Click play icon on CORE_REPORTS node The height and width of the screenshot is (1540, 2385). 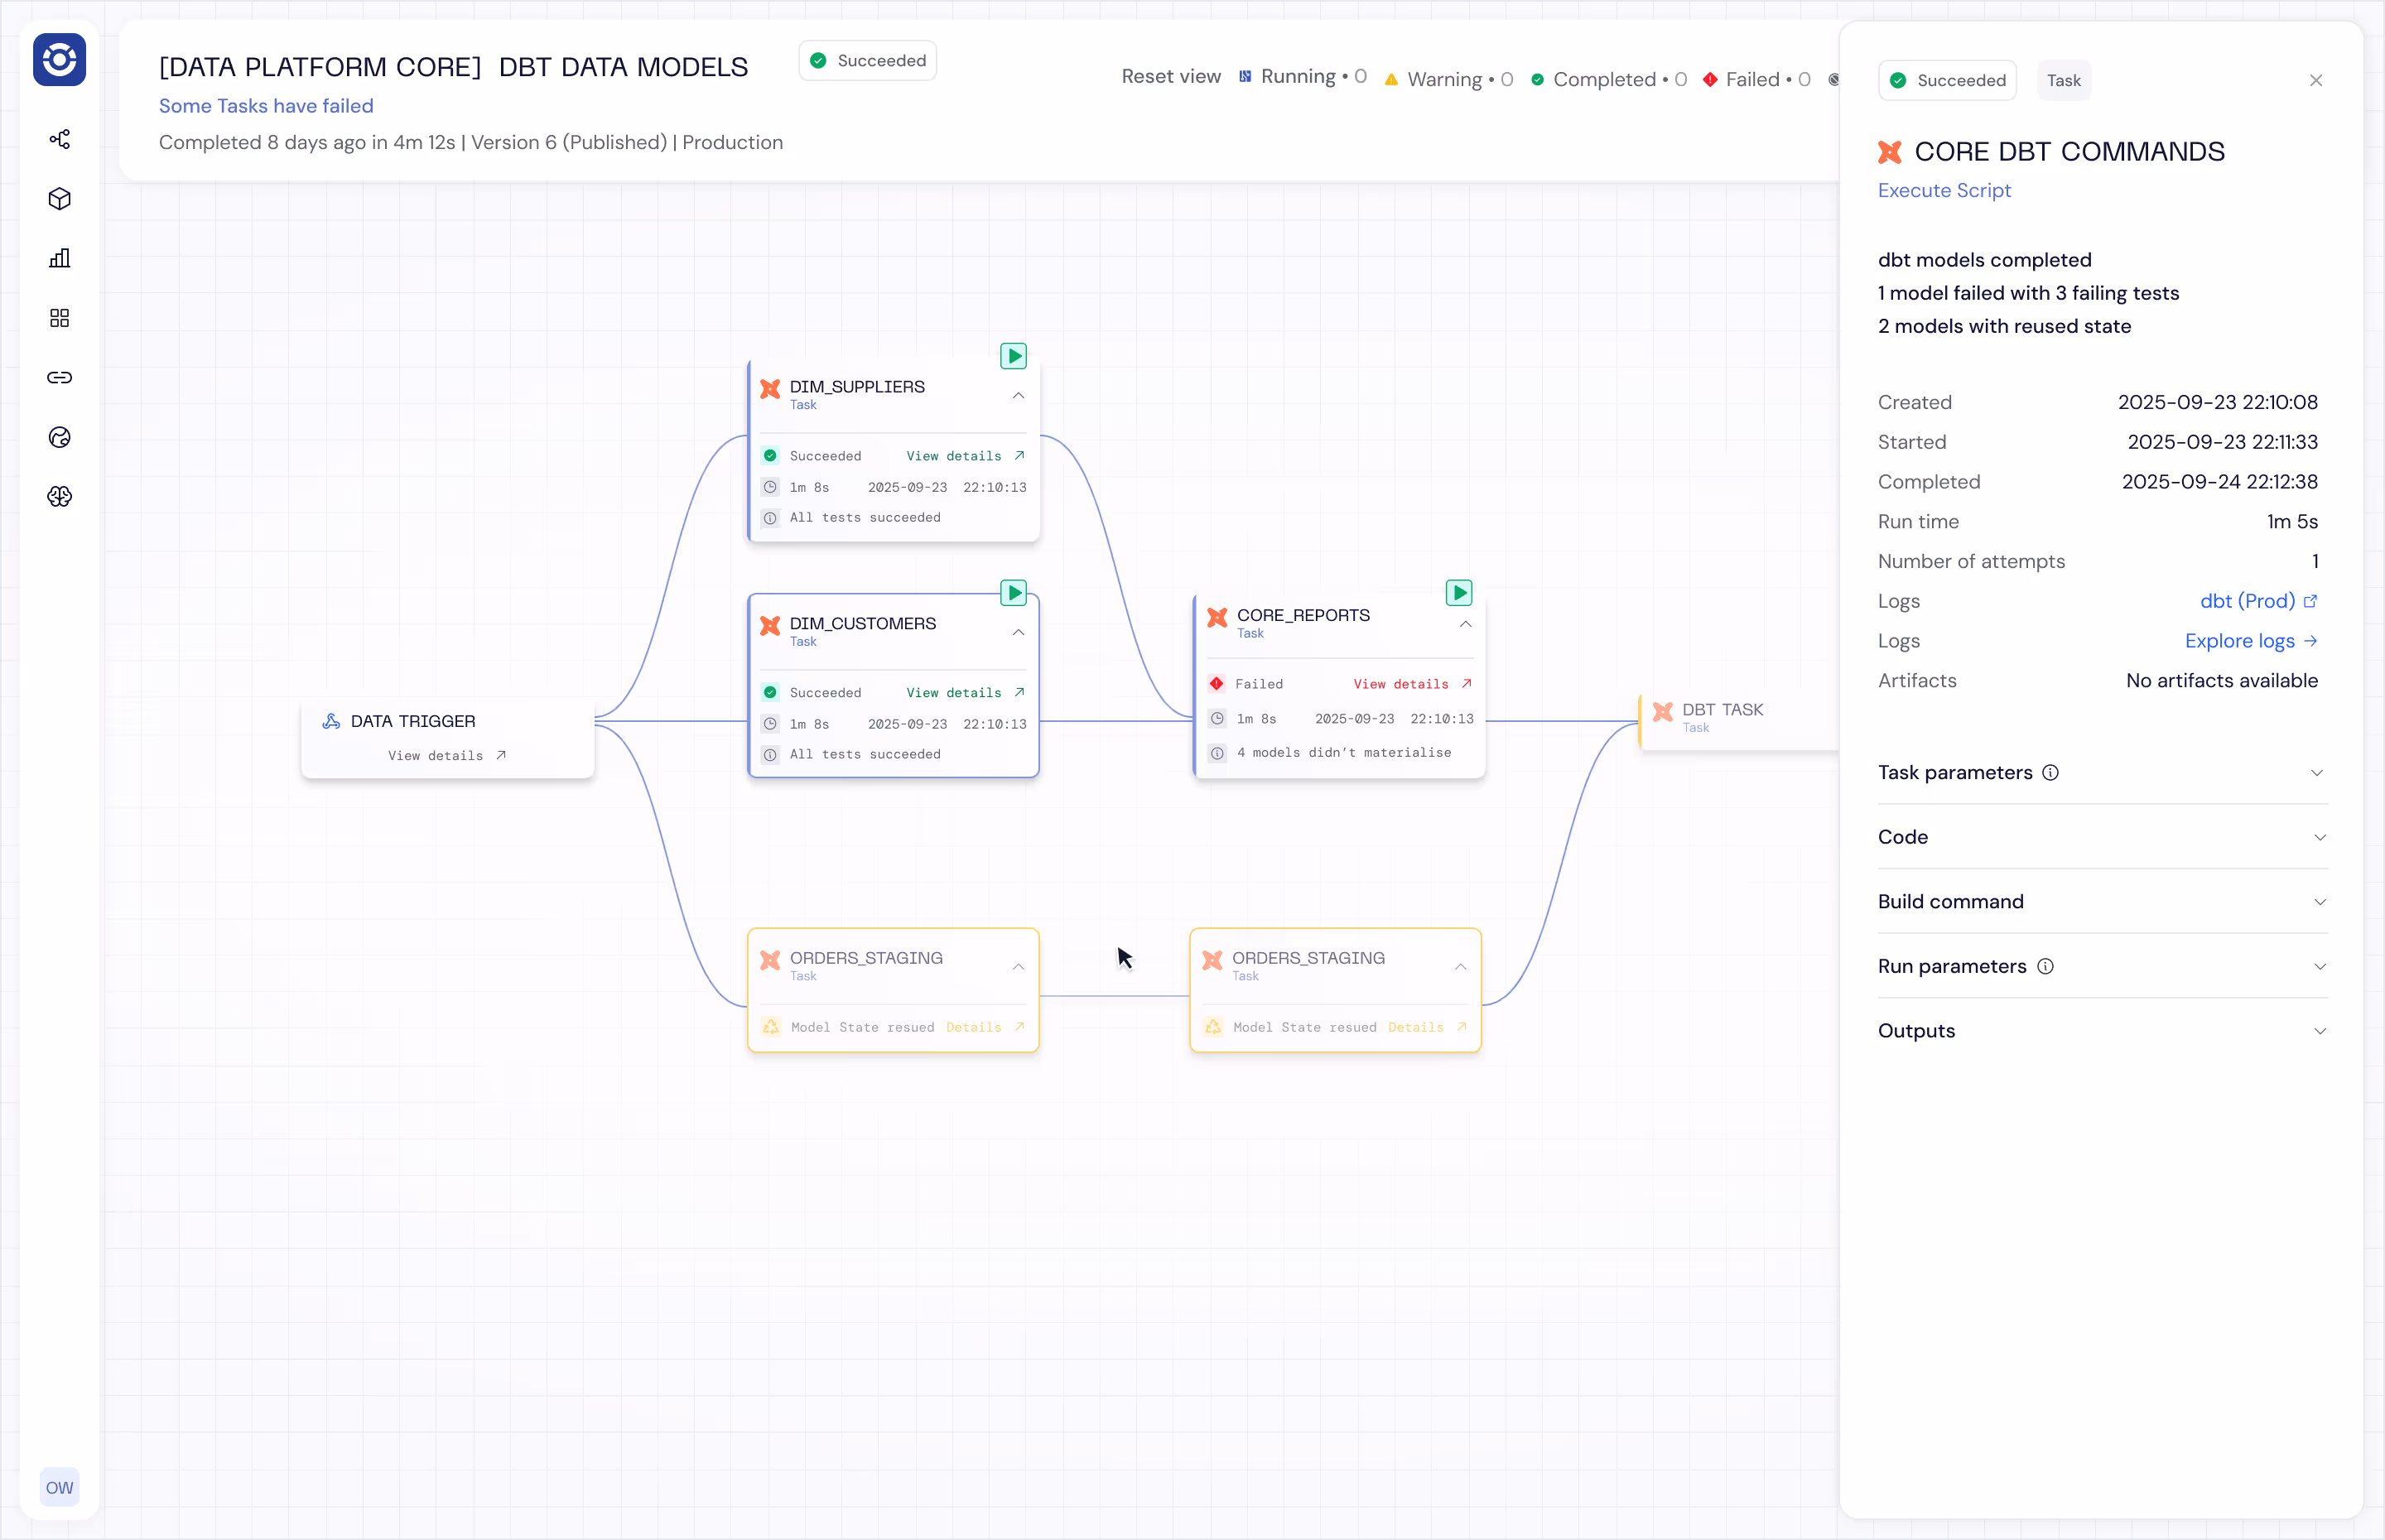(x=1458, y=593)
